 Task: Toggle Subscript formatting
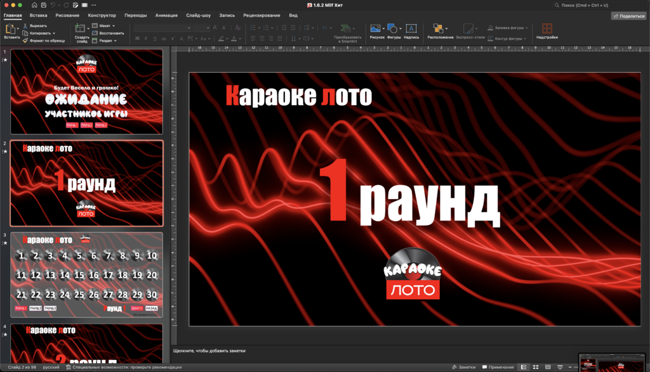[181, 39]
